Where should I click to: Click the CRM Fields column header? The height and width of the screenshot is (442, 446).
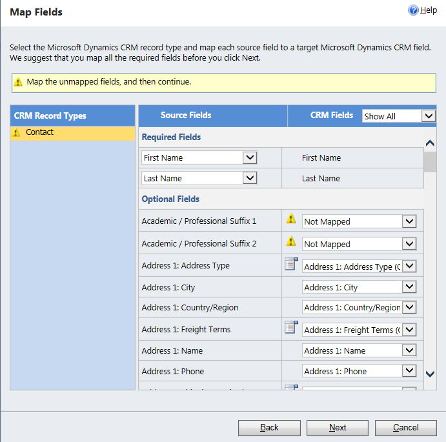[332, 116]
